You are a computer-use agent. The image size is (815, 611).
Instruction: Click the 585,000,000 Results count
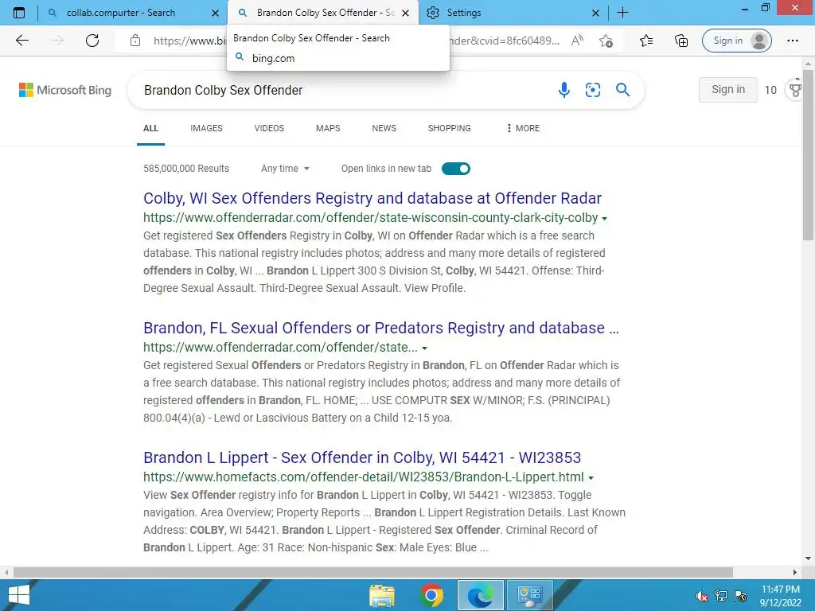186,169
